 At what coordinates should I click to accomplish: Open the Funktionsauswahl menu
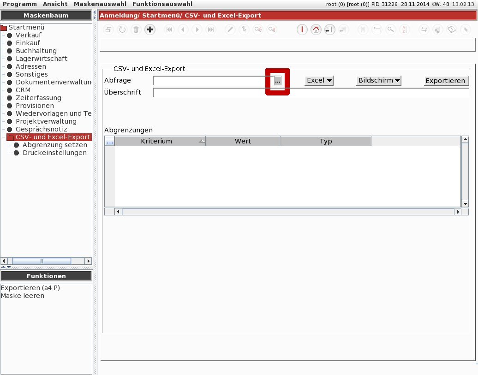(162, 4)
